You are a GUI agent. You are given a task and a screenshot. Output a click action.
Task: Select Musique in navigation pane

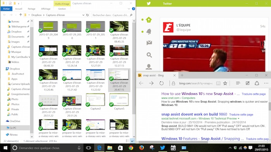(16, 52)
